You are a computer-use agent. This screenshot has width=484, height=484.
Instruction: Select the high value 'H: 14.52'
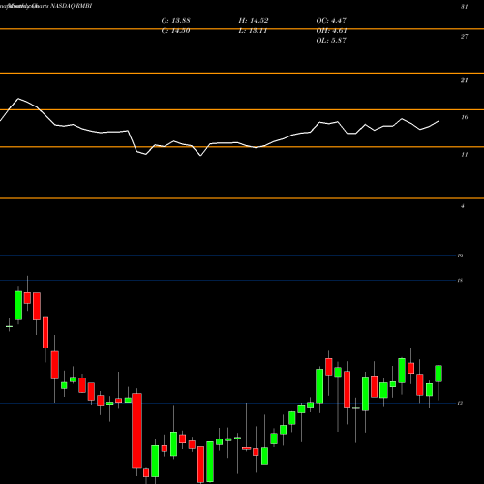click(254, 21)
